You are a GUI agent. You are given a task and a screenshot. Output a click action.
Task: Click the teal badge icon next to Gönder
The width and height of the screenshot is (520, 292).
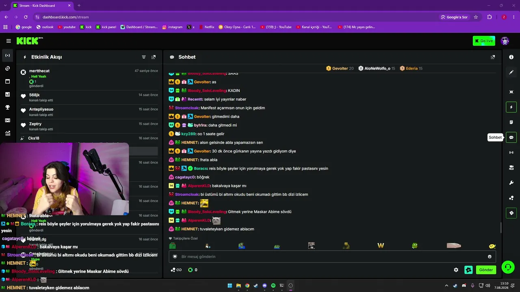click(468, 270)
